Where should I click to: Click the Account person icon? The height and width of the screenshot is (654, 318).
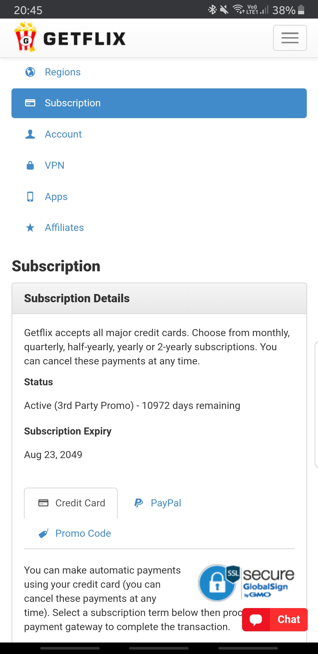click(x=30, y=134)
